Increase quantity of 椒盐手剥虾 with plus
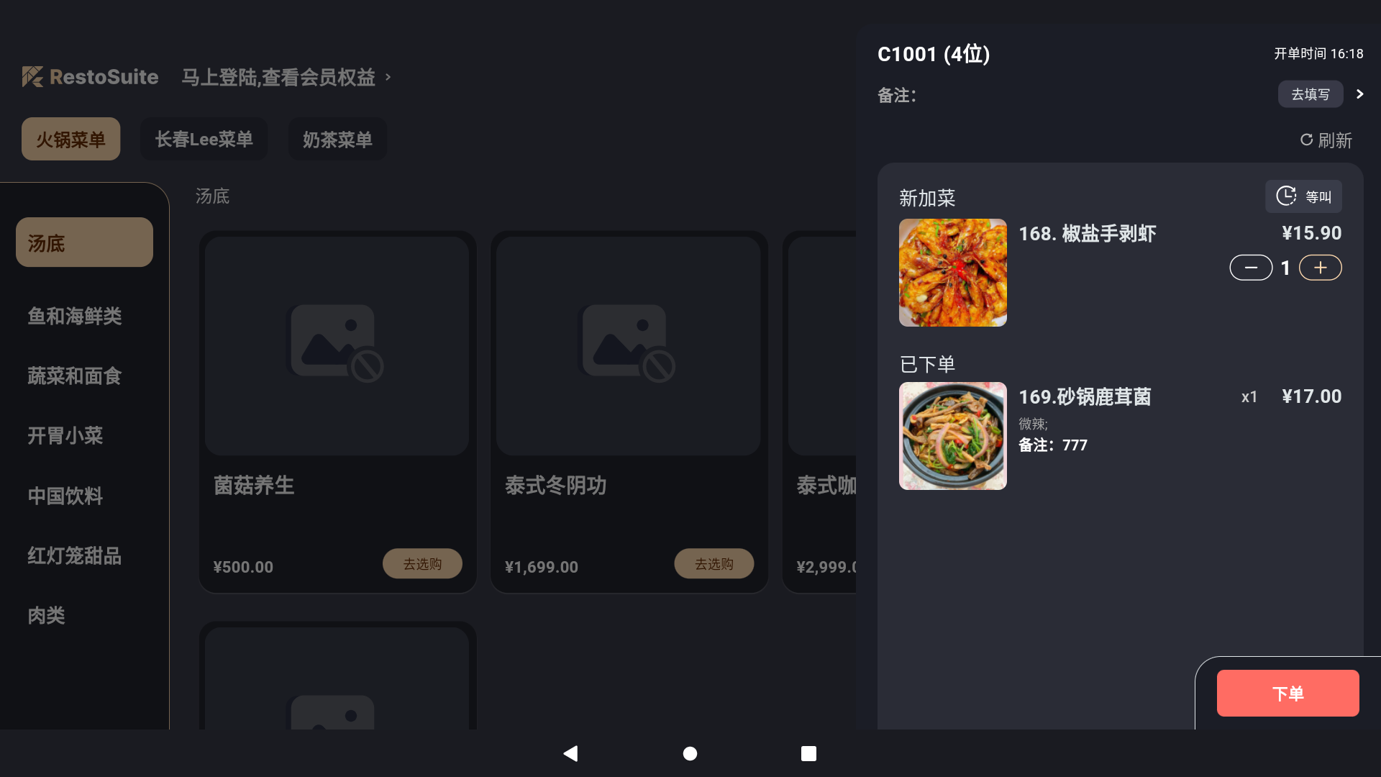Screen dimensions: 1381x777 click(1321, 268)
